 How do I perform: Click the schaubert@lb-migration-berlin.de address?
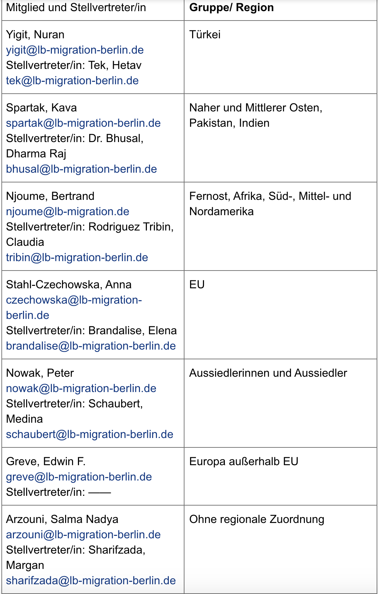pos(89,435)
